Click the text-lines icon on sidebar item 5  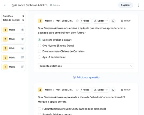tap(22, 66)
